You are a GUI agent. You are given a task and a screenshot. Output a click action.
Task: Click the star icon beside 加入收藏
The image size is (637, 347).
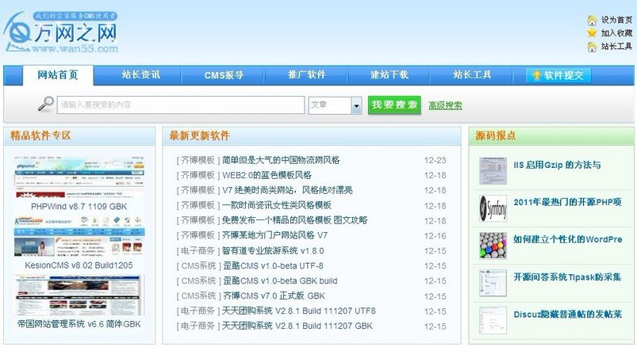(592, 32)
